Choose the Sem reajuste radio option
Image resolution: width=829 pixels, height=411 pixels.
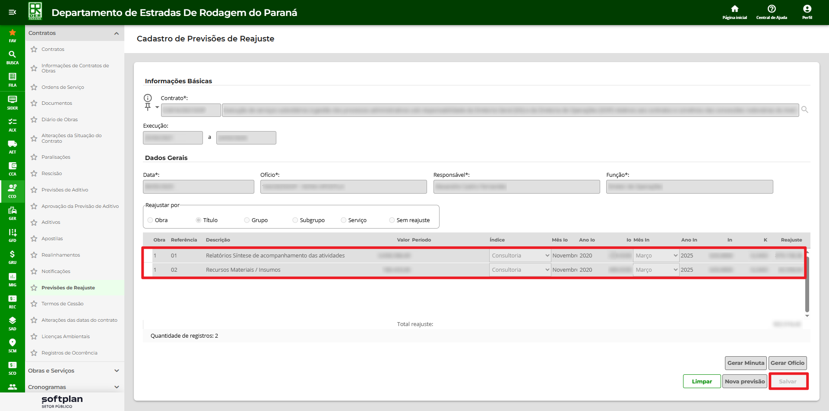tap(392, 220)
